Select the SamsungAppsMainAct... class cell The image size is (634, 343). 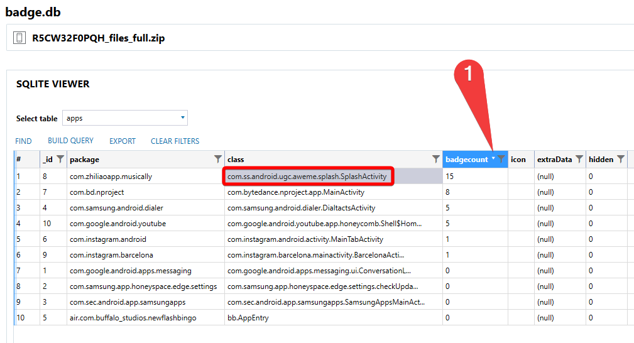[334, 302]
